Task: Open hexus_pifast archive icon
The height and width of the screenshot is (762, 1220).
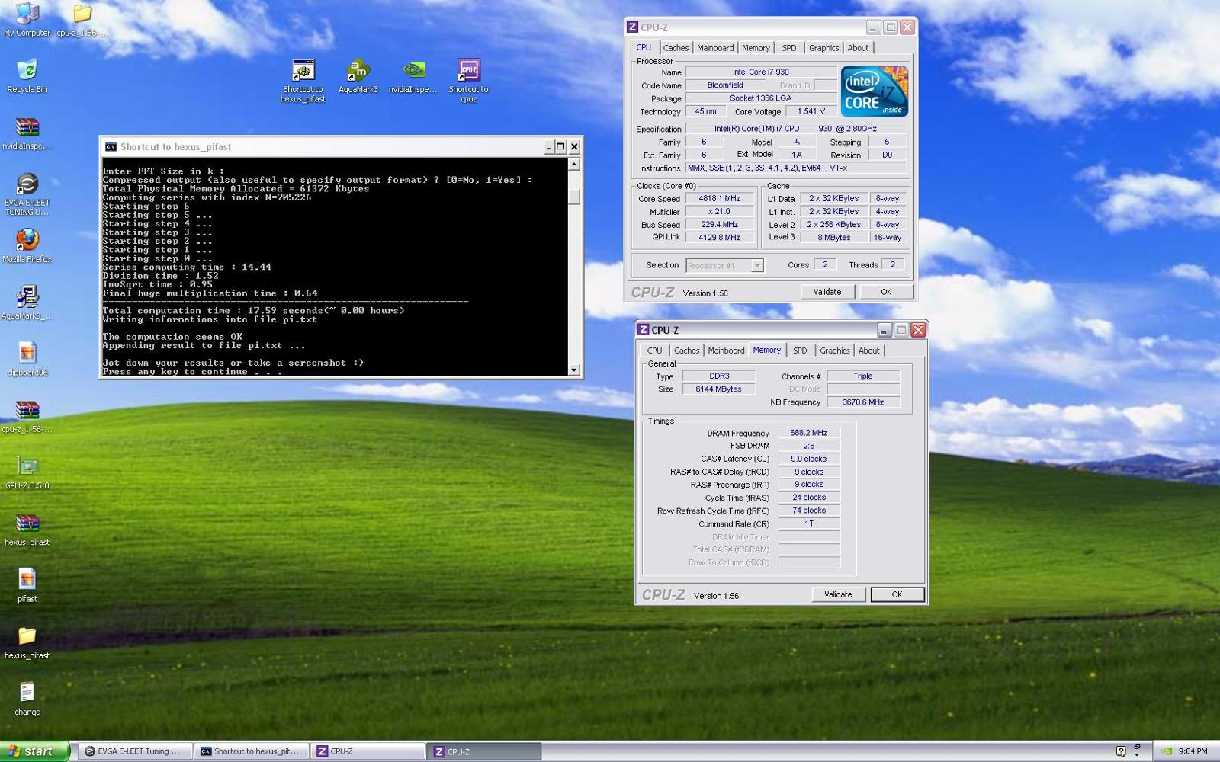Action: [x=27, y=529]
